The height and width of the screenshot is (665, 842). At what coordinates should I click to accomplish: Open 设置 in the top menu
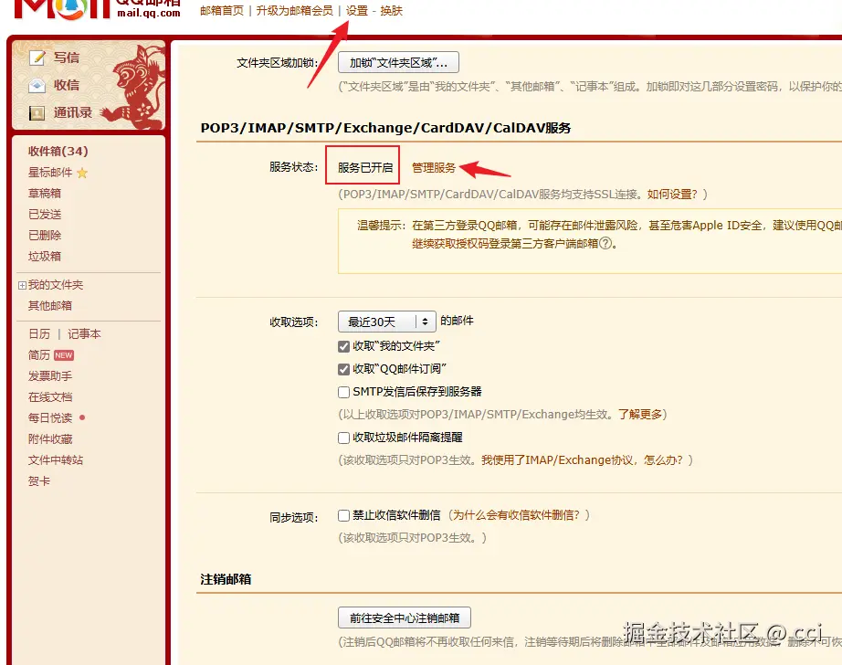click(356, 11)
